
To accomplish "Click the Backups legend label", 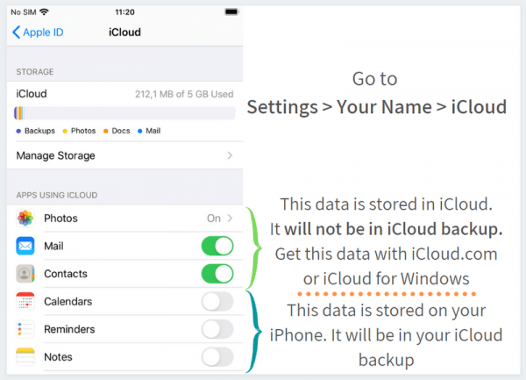I will coord(39,131).
